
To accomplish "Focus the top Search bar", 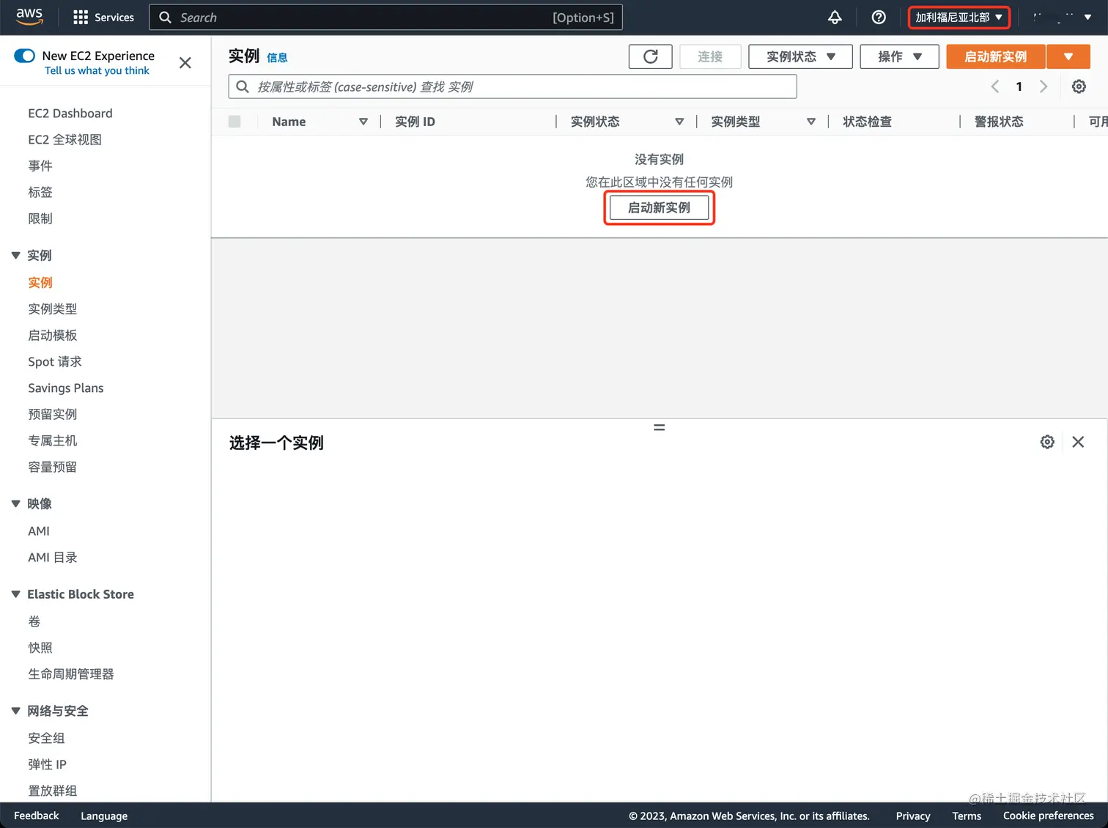I will click(385, 18).
